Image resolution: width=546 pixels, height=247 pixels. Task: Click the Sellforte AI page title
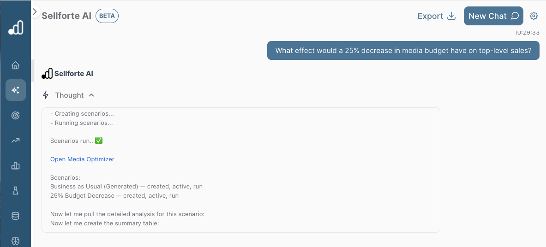point(66,16)
